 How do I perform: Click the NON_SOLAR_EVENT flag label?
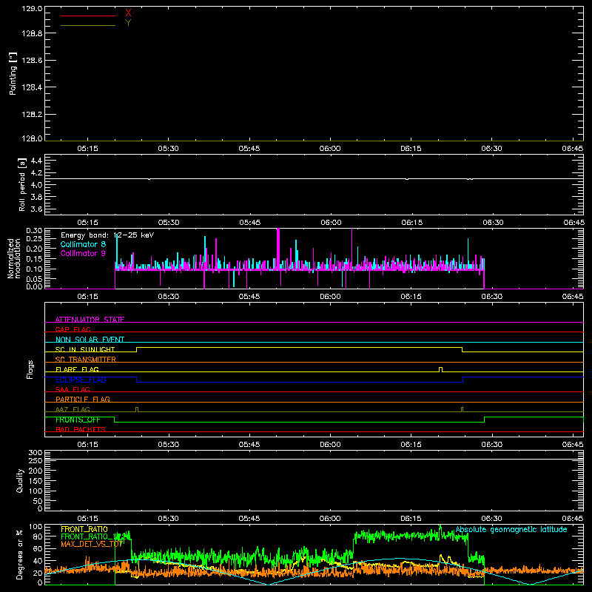click(x=90, y=340)
